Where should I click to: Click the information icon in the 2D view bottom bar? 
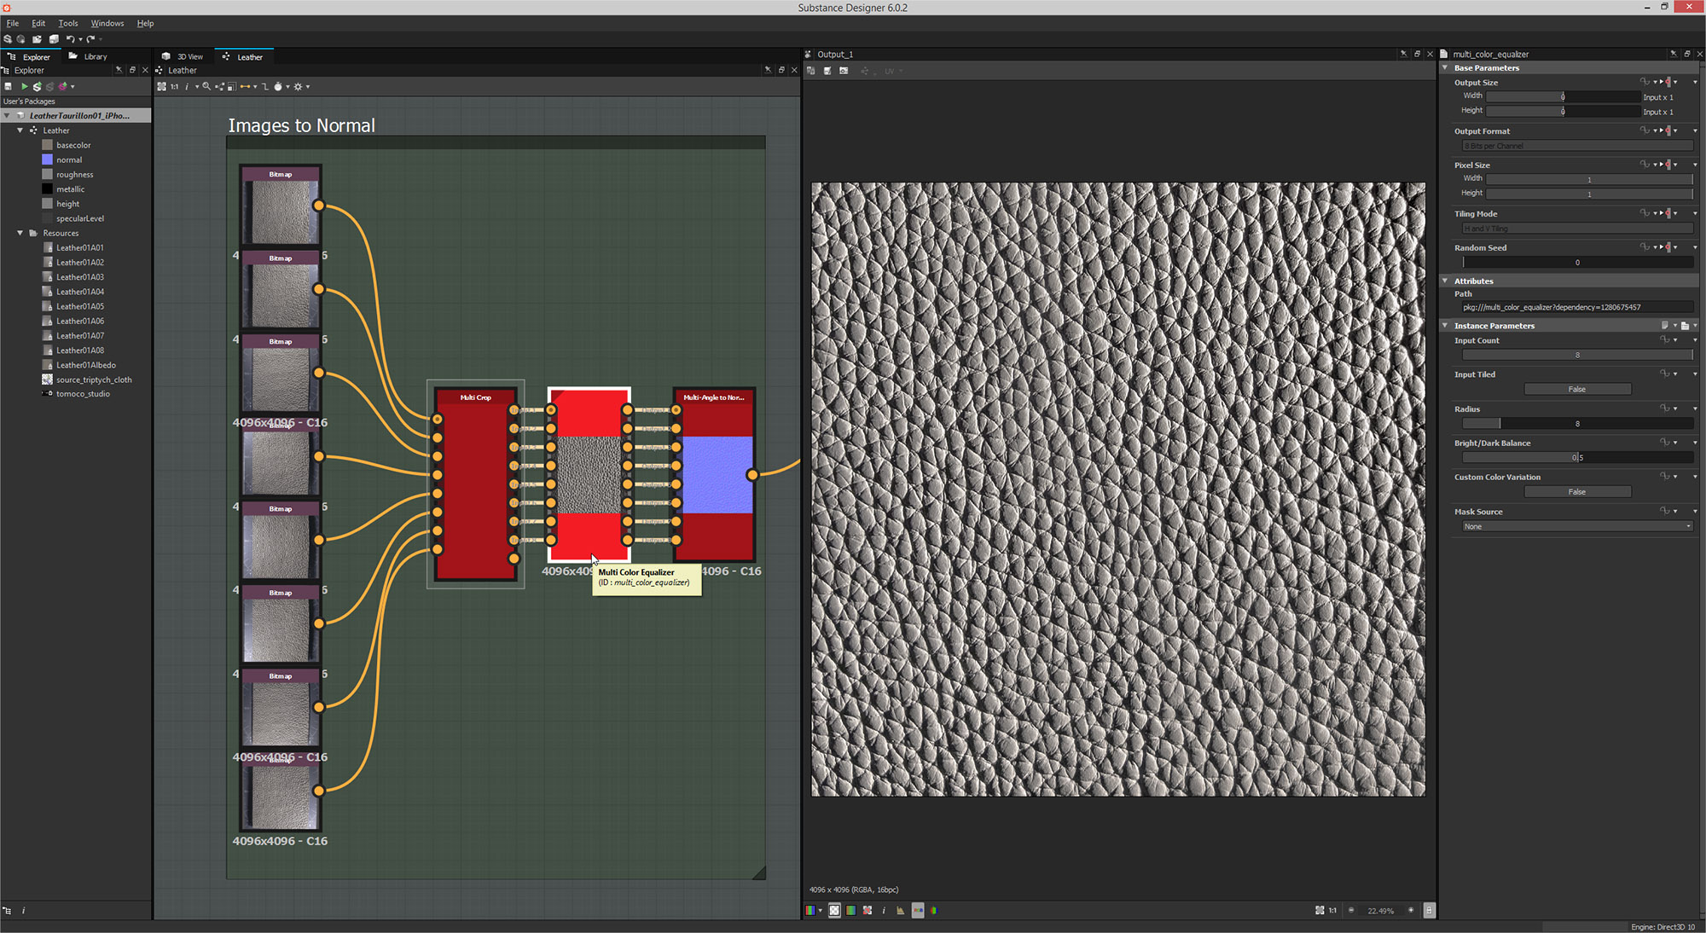click(x=884, y=910)
